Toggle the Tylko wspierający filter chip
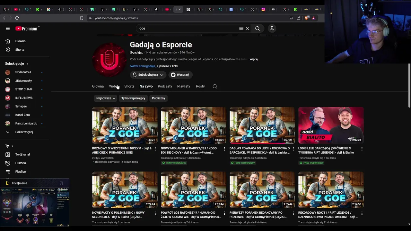This screenshot has height=231, width=411. (x=133, y=98)
